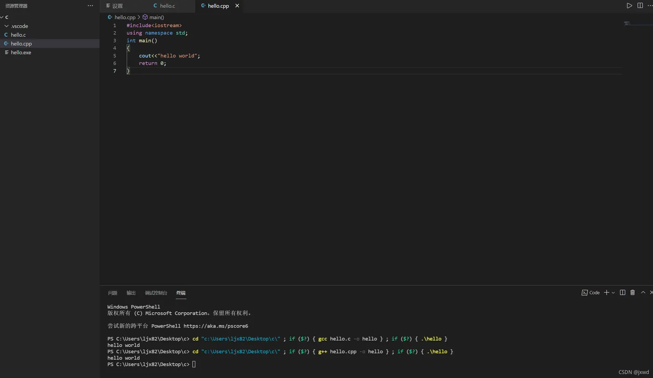Click the #include<iostream> line
653x378 pixels.
point(154,26)
